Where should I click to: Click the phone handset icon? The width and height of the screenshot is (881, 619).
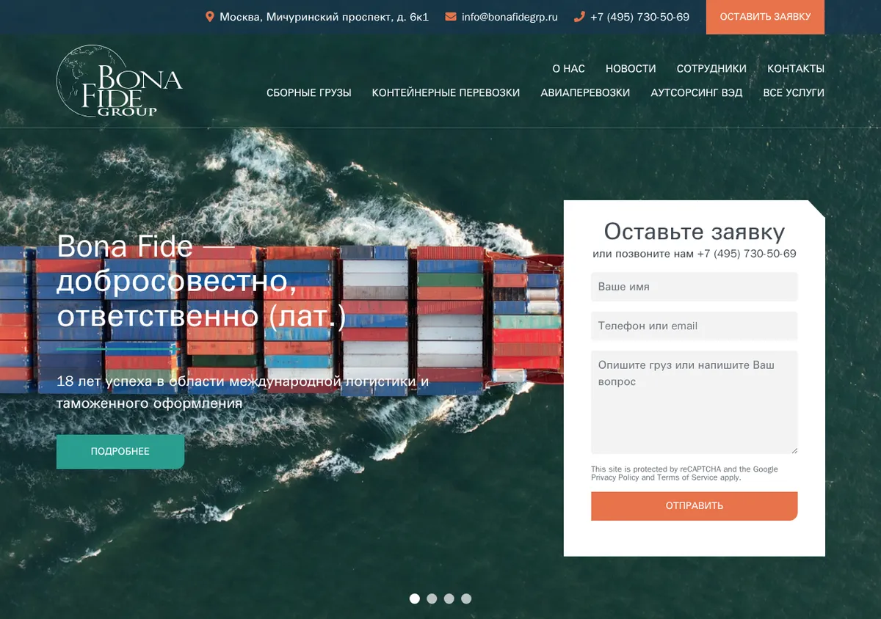[x=579, y=16]
